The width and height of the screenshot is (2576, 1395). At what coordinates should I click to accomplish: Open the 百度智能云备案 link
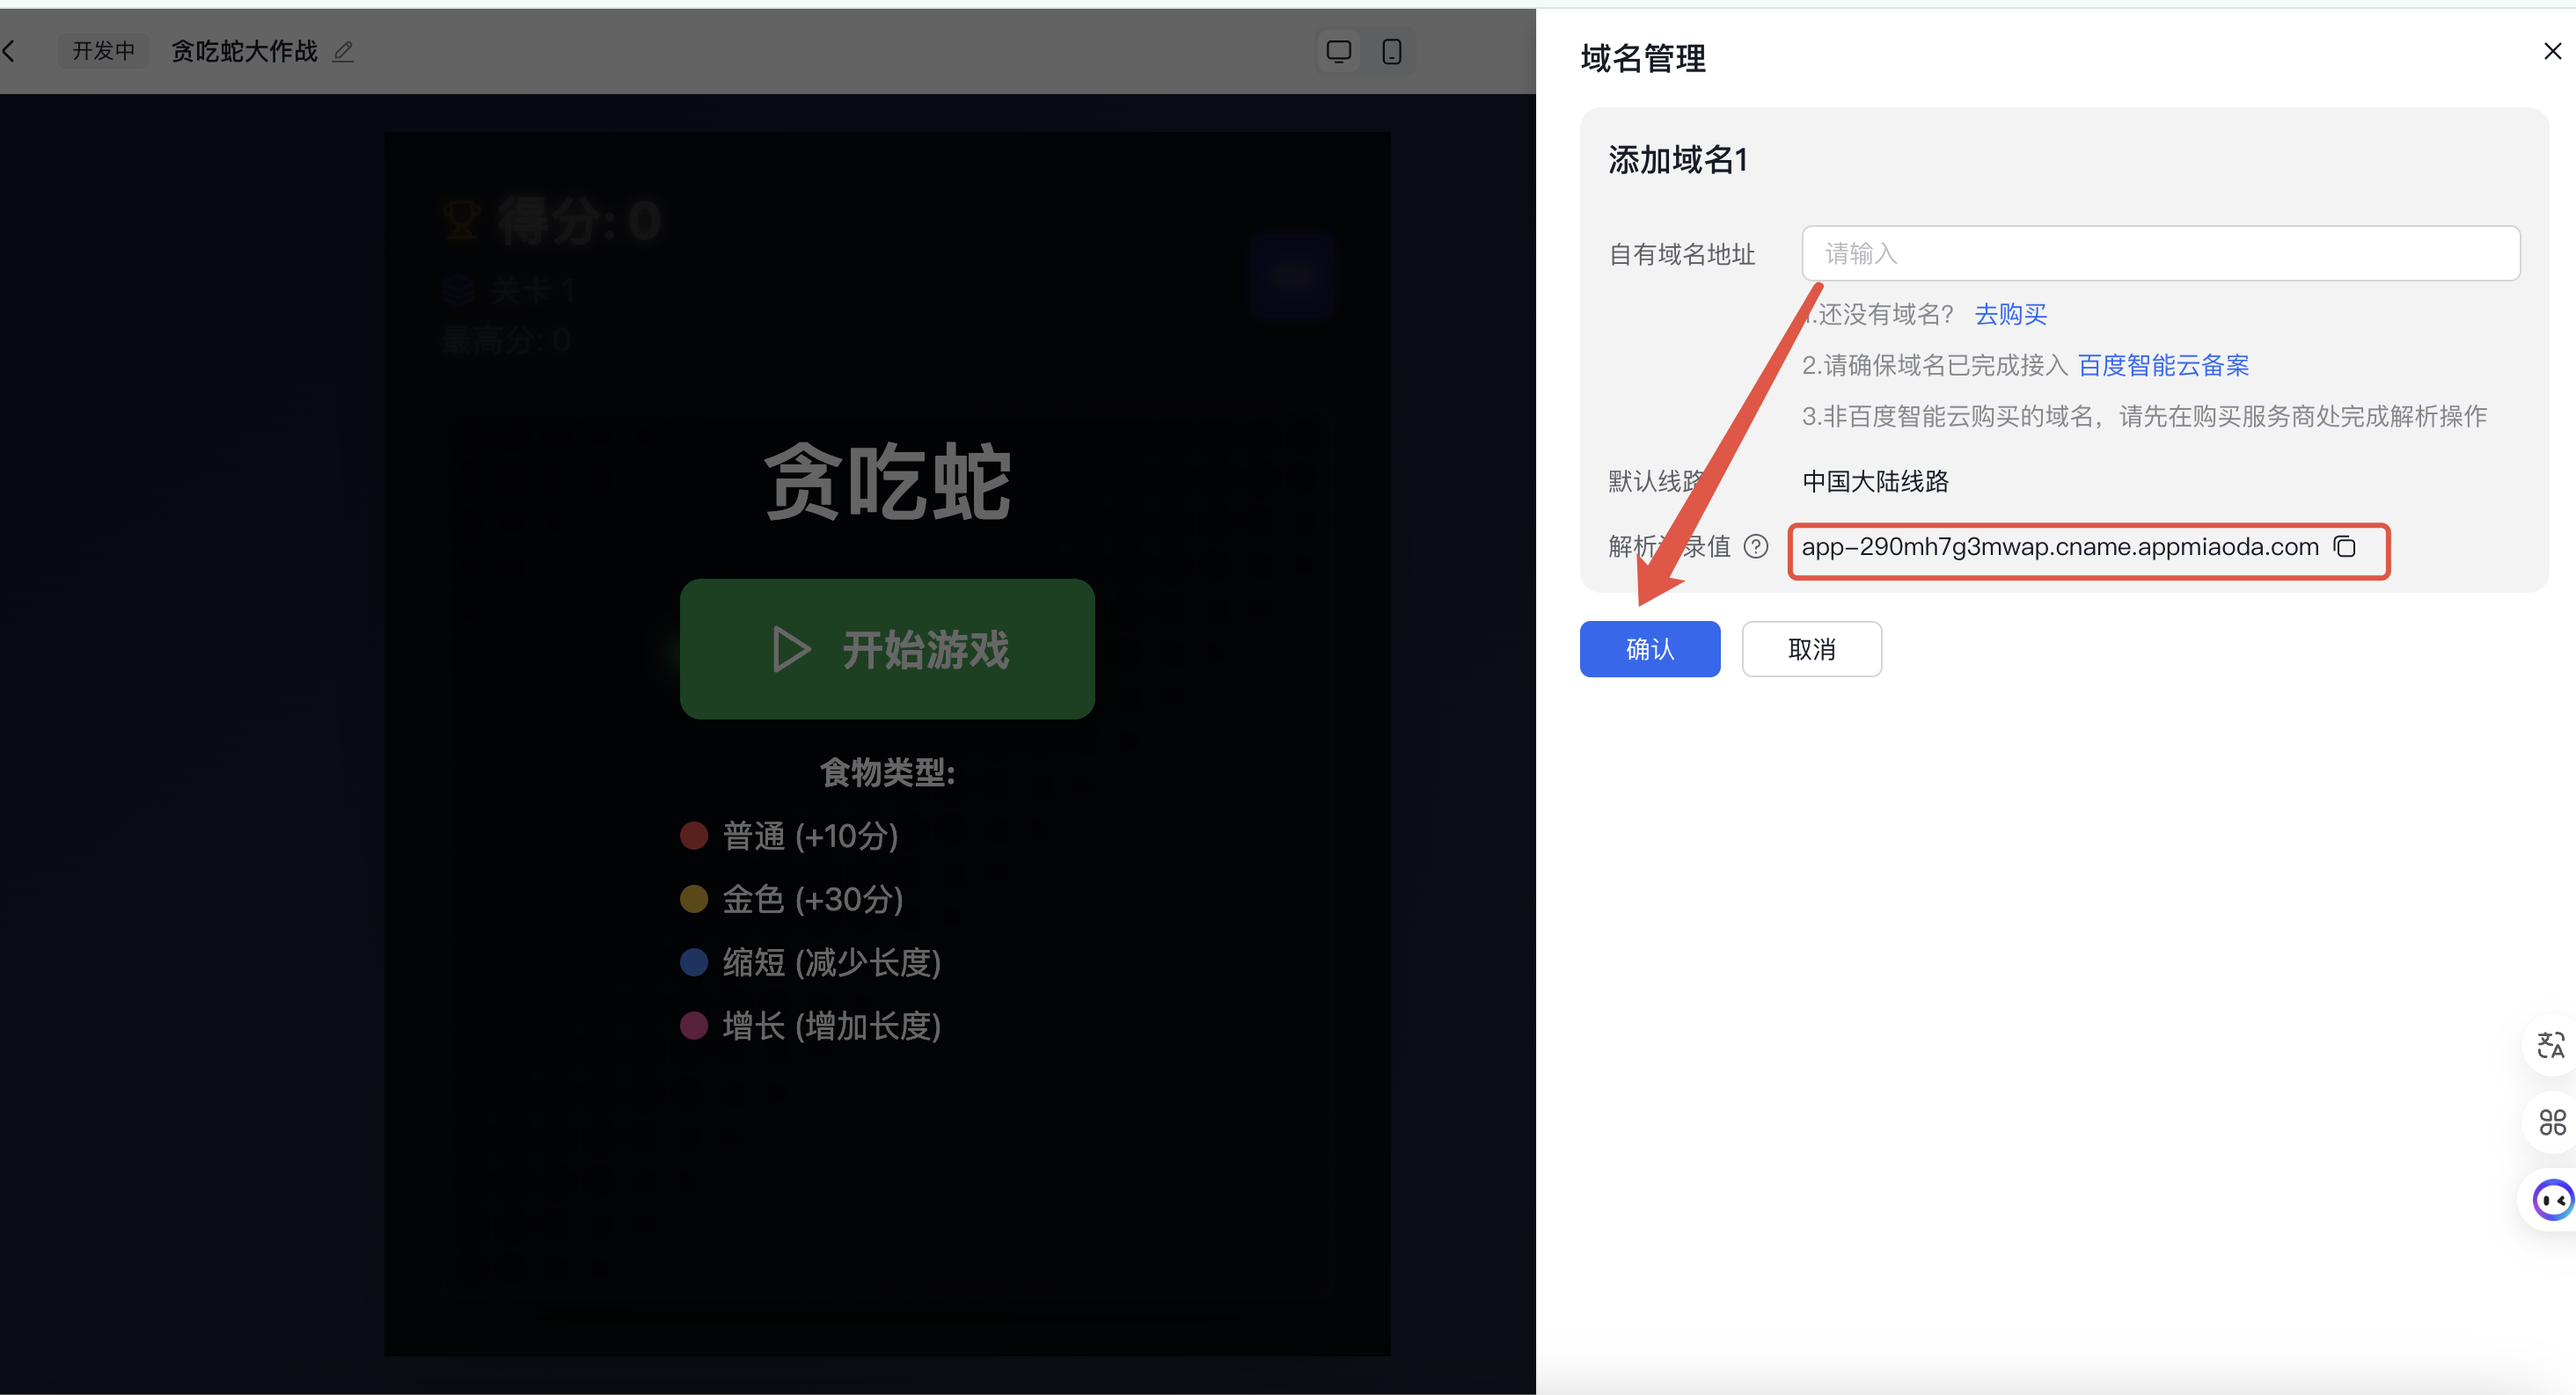[x=2163, y=365]
